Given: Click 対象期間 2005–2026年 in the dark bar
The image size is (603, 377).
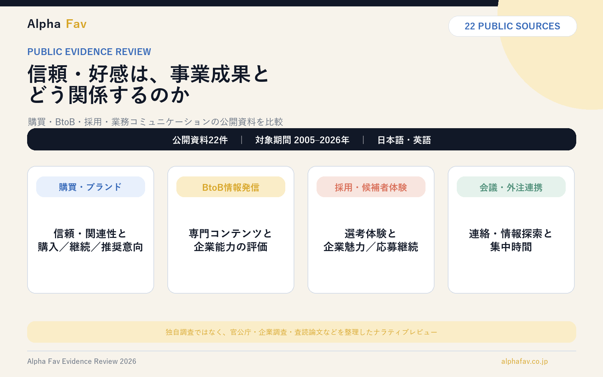Looking at the screenshot, I should point(302,140).
